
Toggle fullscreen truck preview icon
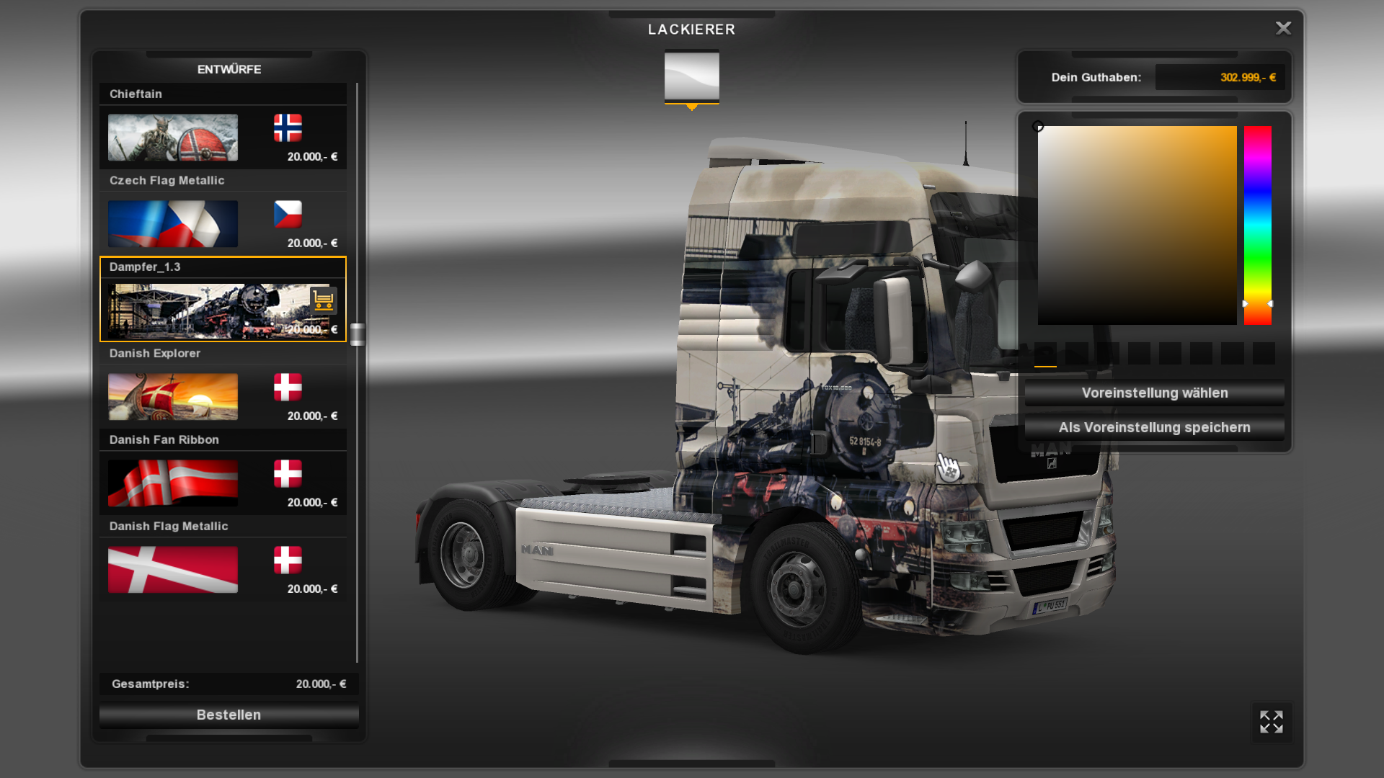click(1272, 722)
